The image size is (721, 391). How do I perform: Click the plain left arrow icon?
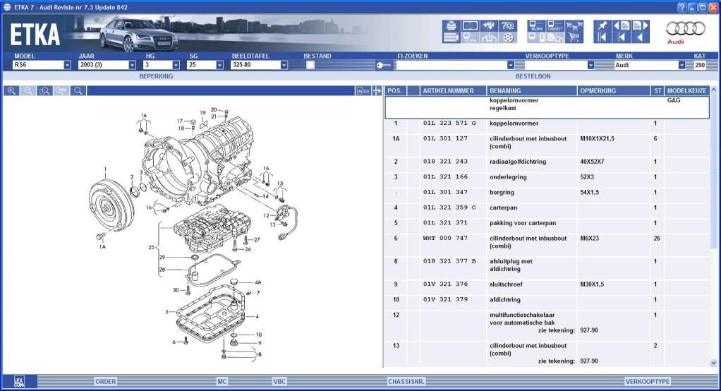point(640,37)
